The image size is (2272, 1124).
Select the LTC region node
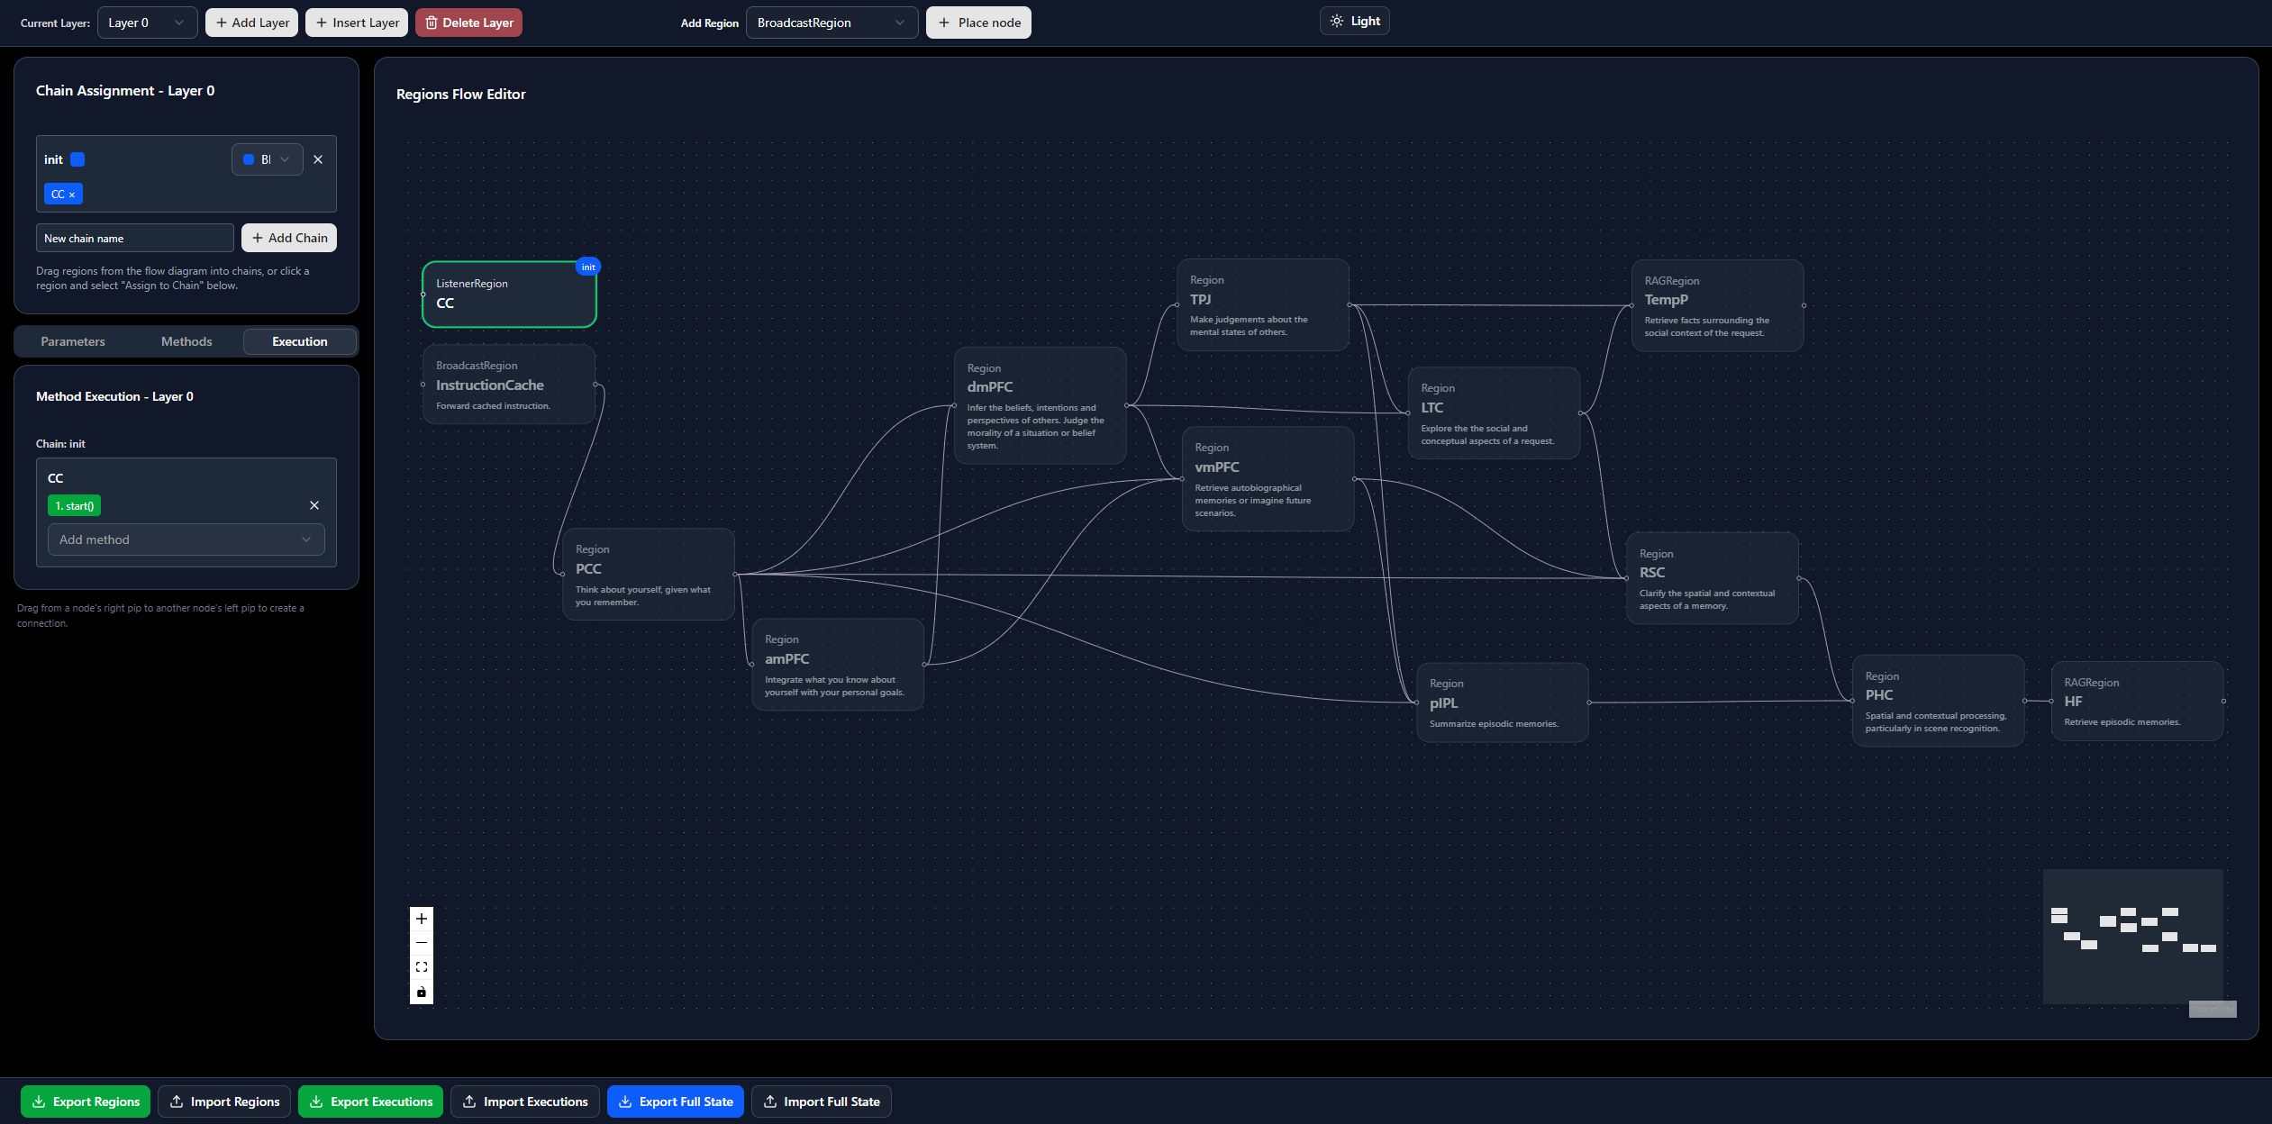click(x=1495, y=413)
